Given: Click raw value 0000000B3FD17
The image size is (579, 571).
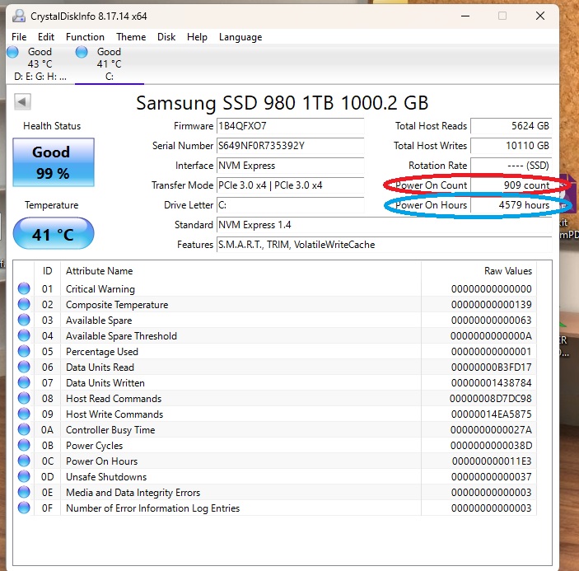Looking at the screenshot, I should (x=491, y=367).
